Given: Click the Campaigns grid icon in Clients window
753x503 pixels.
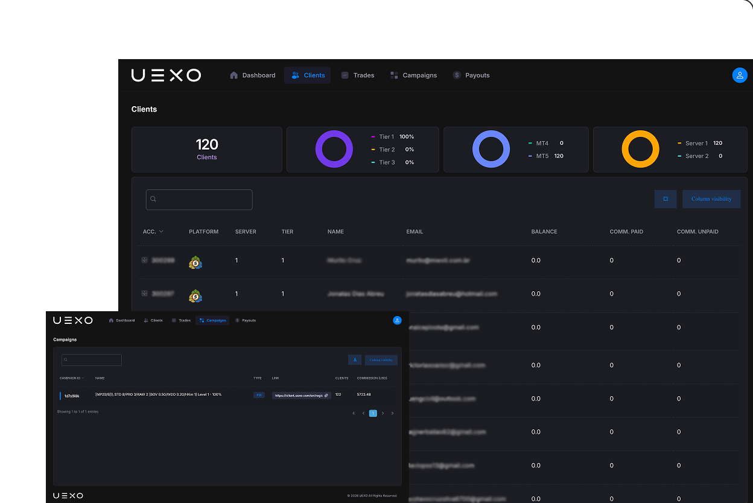Looking at the screenshot, I should tap(394, 75).
